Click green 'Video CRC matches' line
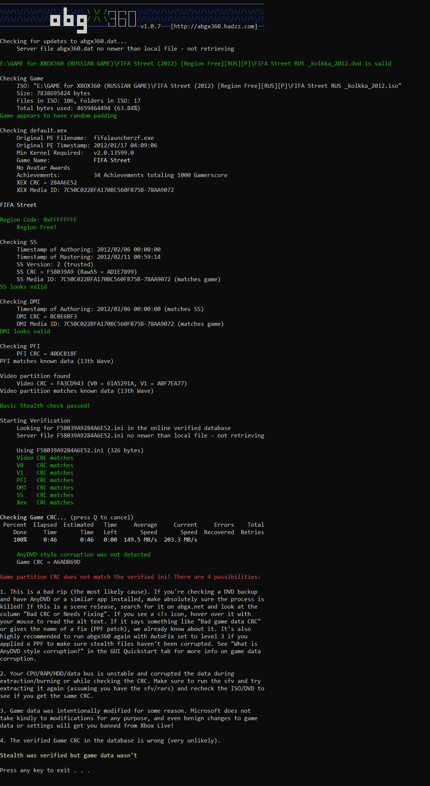Viewport: 430px width, 786px height. [45, 458]
